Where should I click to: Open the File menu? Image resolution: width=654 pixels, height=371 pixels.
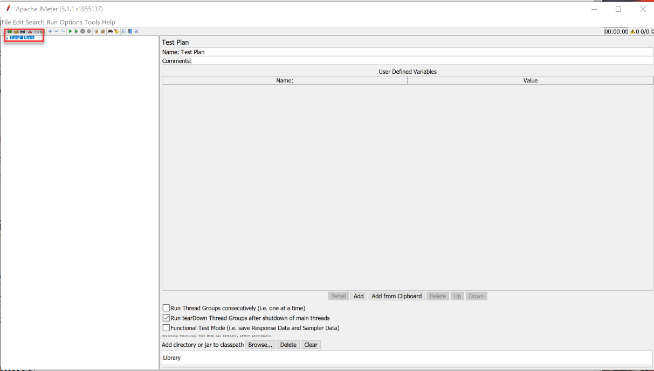click(x=6, y=22)
